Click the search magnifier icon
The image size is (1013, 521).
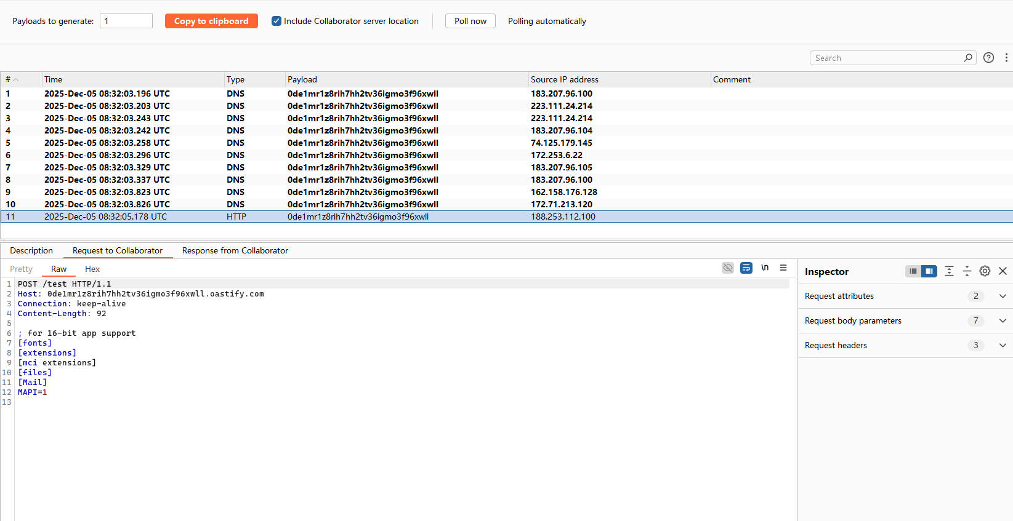click(968, 58)
